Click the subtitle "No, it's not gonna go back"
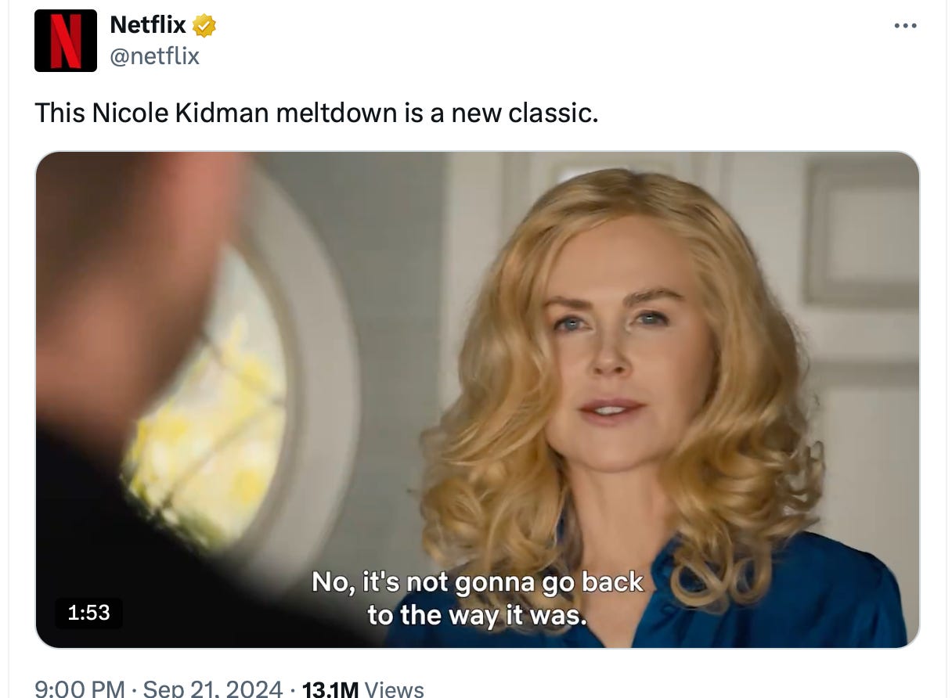This screenshot has width=952, height=698. (x=478, y=582)
